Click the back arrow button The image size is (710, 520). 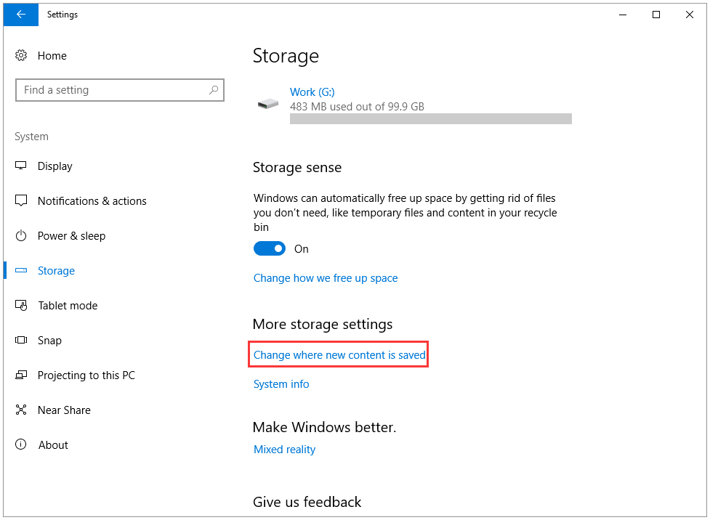click(21, 15)
